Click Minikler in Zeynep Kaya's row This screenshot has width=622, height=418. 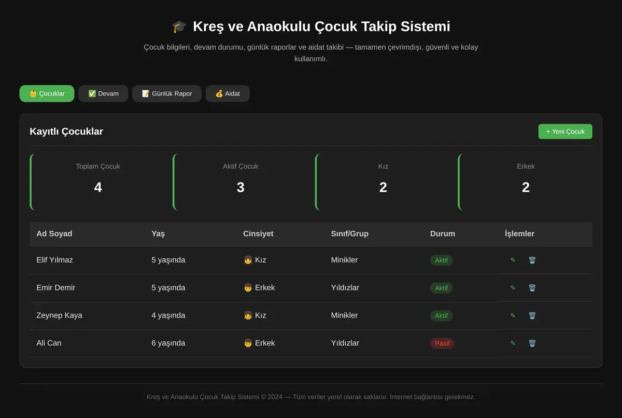coord(344,315)
